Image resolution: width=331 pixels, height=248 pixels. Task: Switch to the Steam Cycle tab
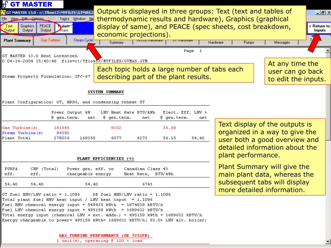(x=83, y=40)
